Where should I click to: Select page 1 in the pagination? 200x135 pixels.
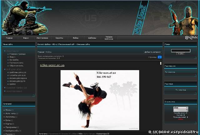click(160, 57)
